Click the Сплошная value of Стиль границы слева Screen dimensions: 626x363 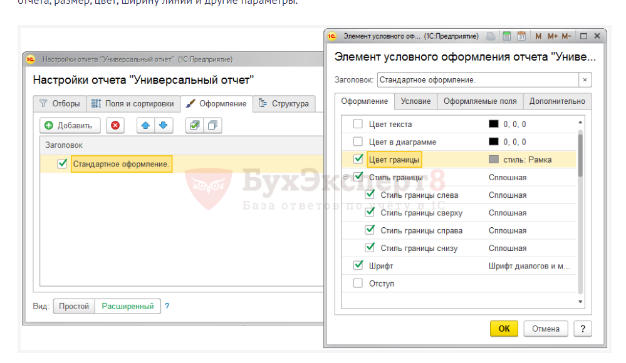click(x=508, y=195)
